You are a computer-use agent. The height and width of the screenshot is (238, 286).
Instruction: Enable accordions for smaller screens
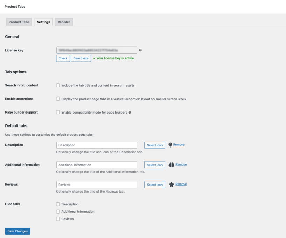(58, 99)
